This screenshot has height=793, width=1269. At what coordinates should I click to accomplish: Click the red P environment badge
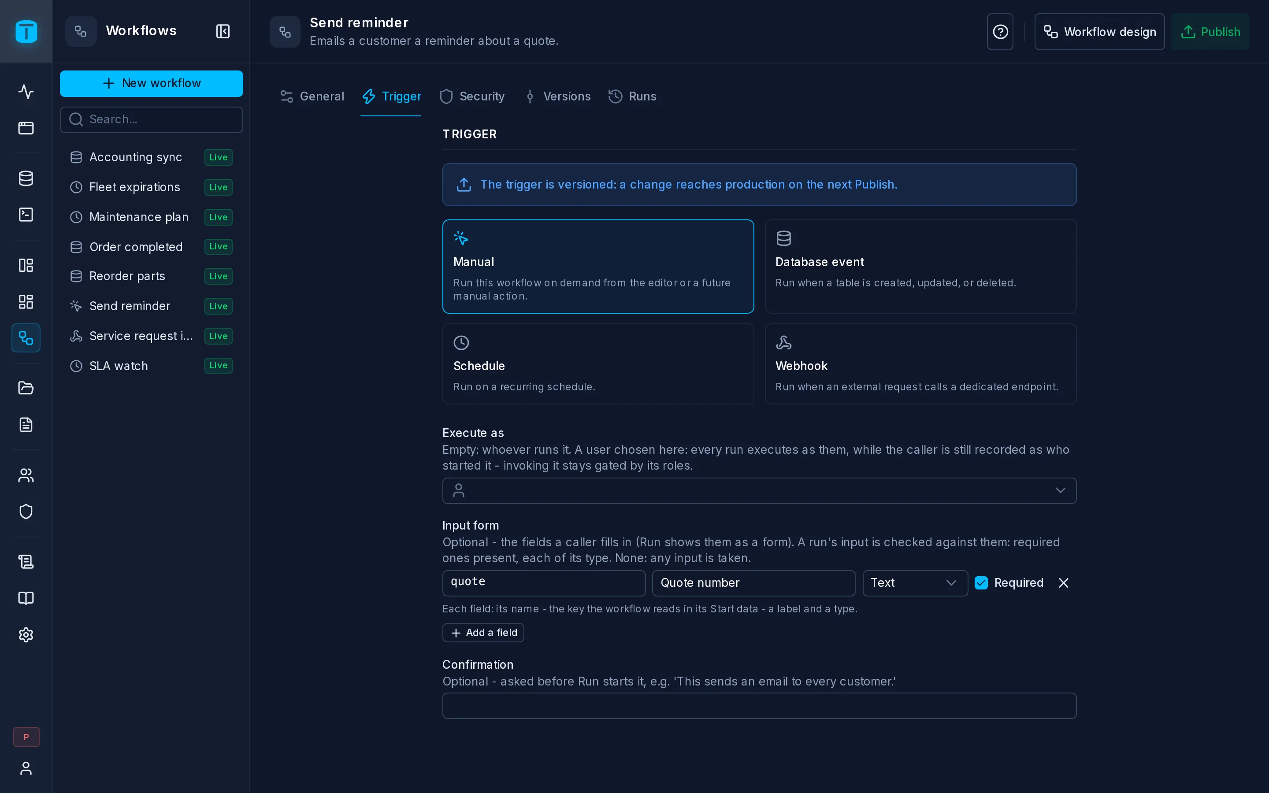26,737
